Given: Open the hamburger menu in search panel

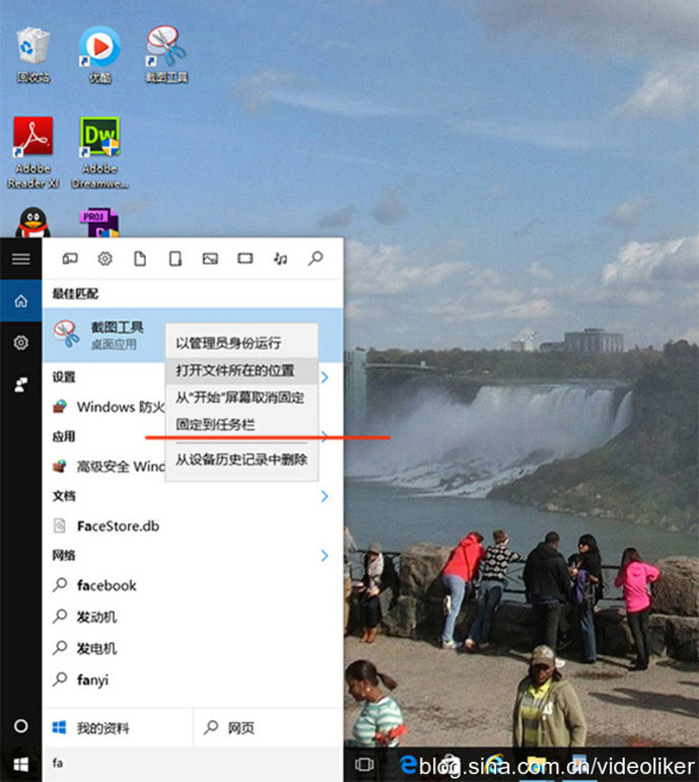Looking at the screenshot, I should point(20,259).
